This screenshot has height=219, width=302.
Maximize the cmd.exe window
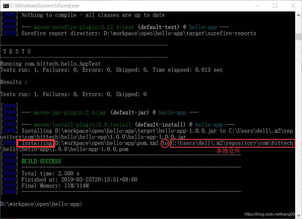point(275,6)
